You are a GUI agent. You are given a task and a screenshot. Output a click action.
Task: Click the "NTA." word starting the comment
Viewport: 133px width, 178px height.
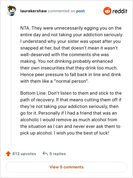click(25, 28)
